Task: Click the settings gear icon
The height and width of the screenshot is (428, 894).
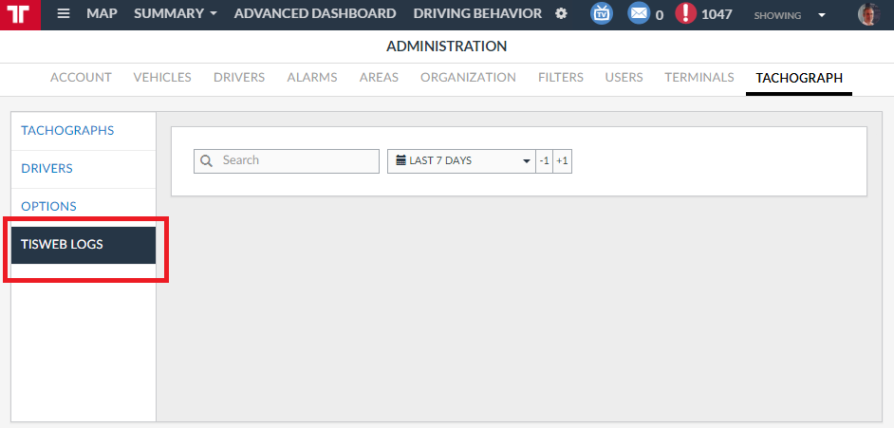Action: pos(561,14)
